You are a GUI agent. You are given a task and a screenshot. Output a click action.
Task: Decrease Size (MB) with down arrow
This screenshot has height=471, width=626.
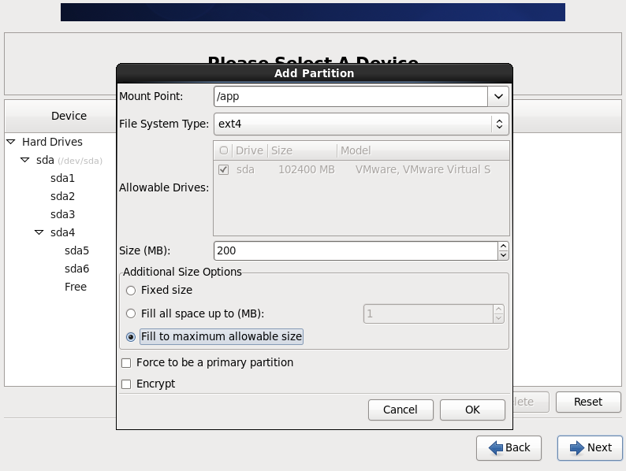coord(503,255)
